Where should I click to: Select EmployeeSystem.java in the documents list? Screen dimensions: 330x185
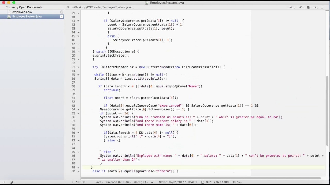coord(32,17)
